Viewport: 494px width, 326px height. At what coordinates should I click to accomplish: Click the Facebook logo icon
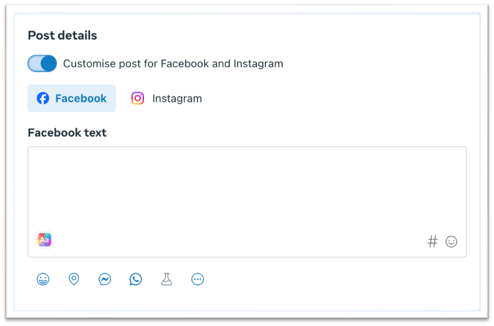[43, 98]
